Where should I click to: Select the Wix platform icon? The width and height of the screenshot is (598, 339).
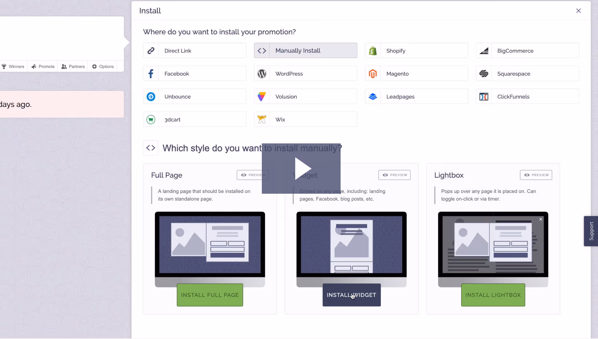[305, 119]
